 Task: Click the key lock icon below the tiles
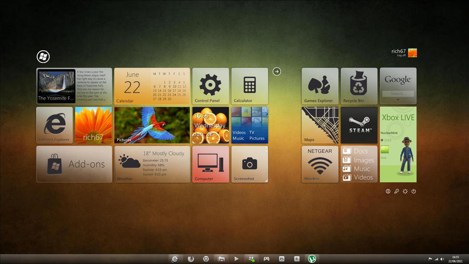(x=397, y=191)
